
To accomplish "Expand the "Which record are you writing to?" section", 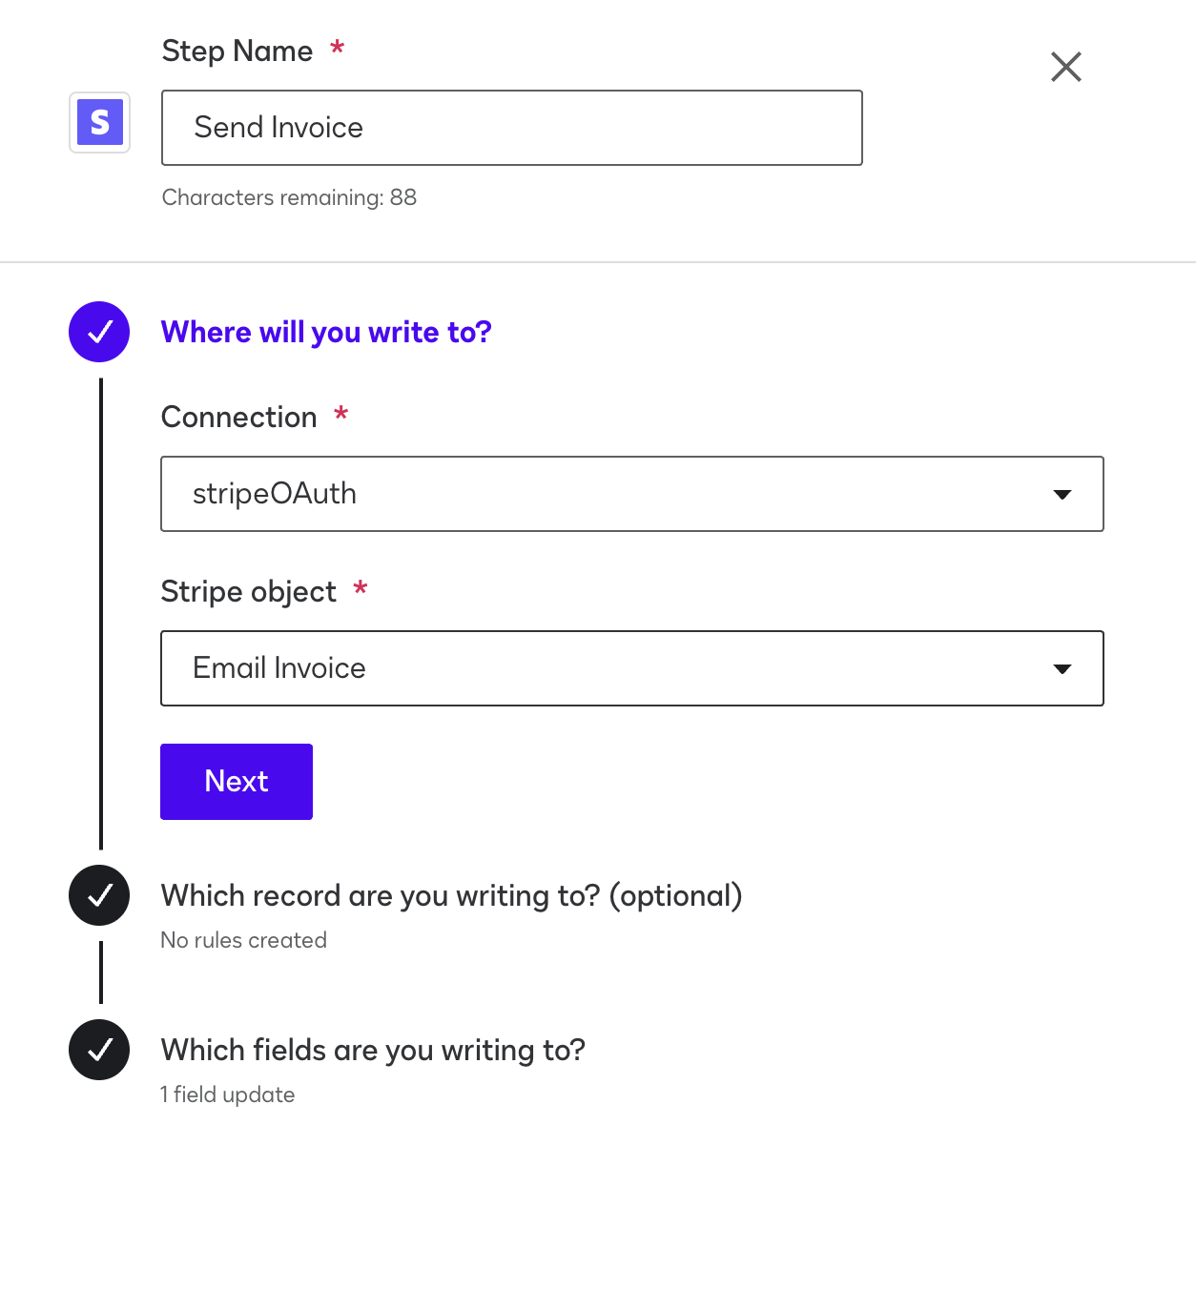I will tap(451, 895).
